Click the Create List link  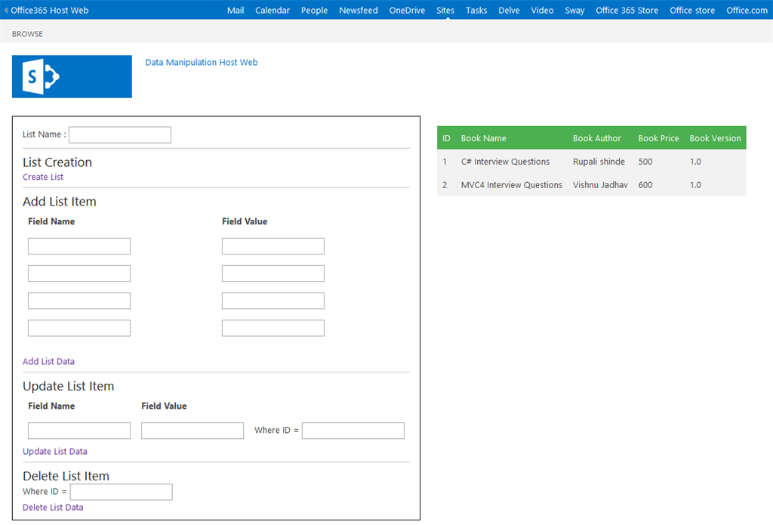pyautogui.click(x=43, y=177)
